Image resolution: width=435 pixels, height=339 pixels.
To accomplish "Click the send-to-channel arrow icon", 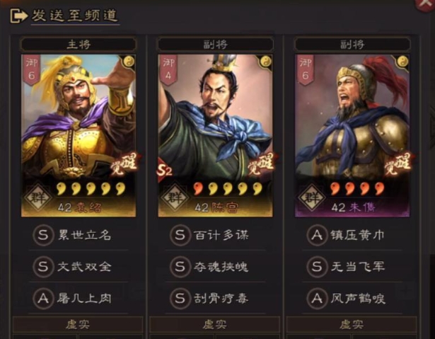I will coord(19,16).
